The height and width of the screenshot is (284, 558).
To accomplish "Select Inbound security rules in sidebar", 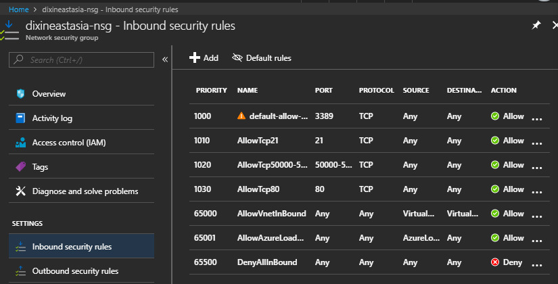I will coord(81,246).
